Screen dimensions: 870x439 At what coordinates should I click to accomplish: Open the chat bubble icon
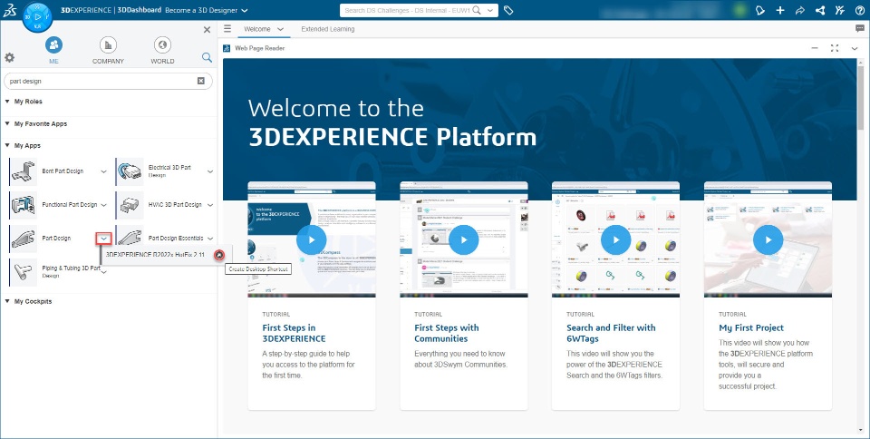point(860,29)
